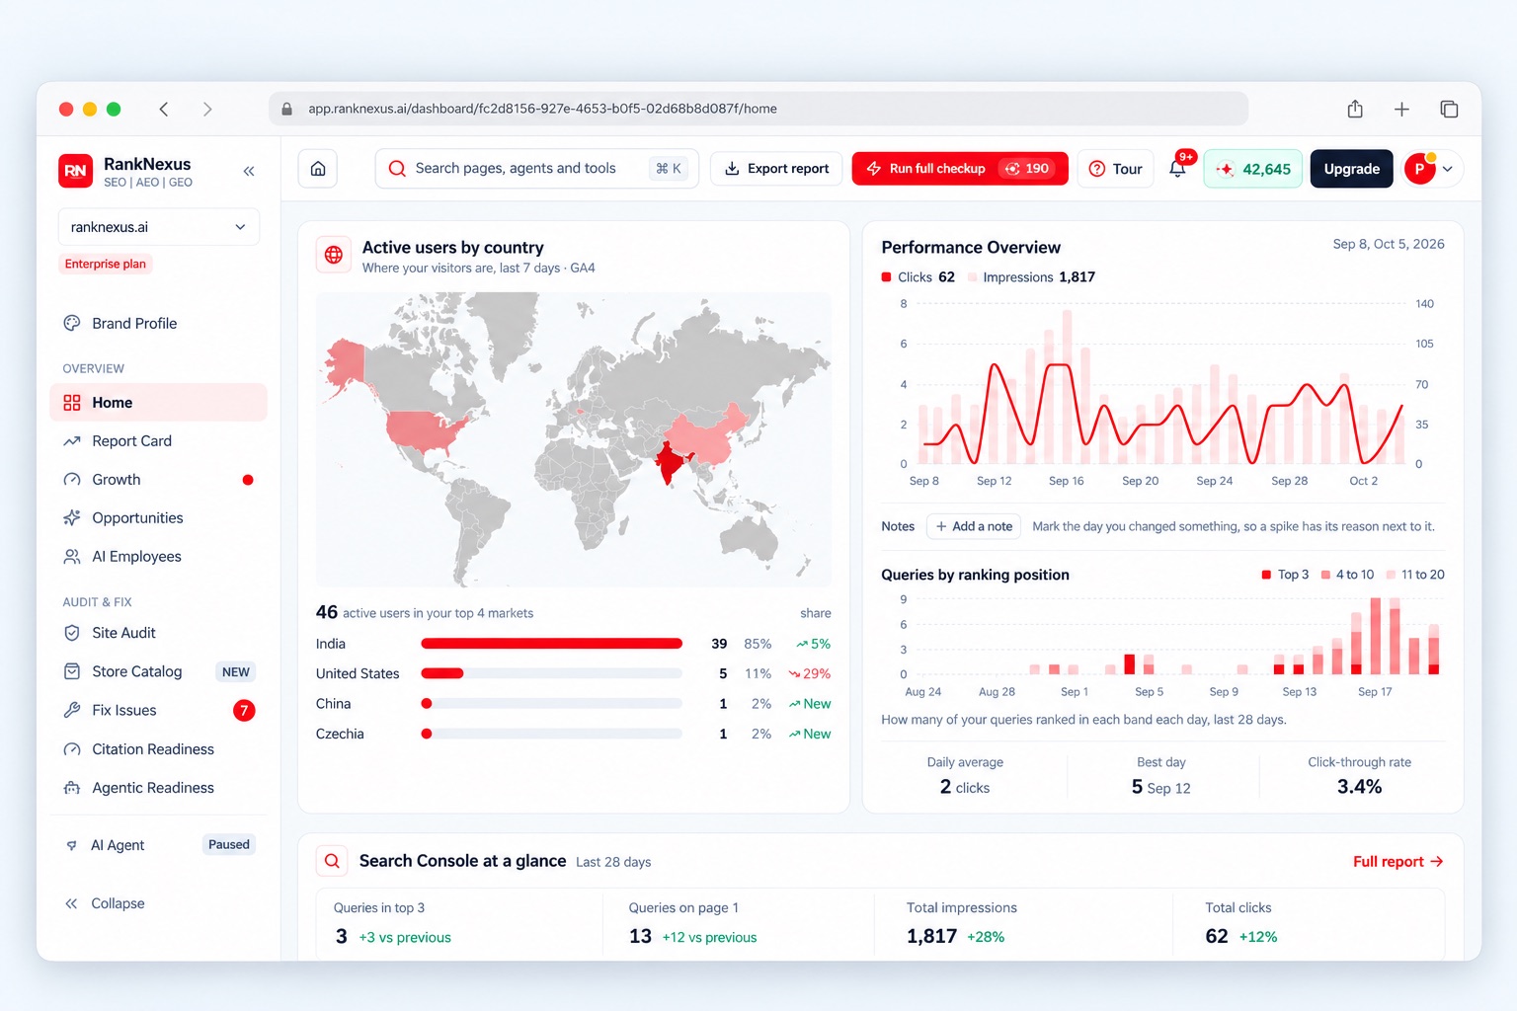The width and height of the screenshot is (1517, 1011).
Task: Open the Full report link
Action: (x=1398, y=862)
